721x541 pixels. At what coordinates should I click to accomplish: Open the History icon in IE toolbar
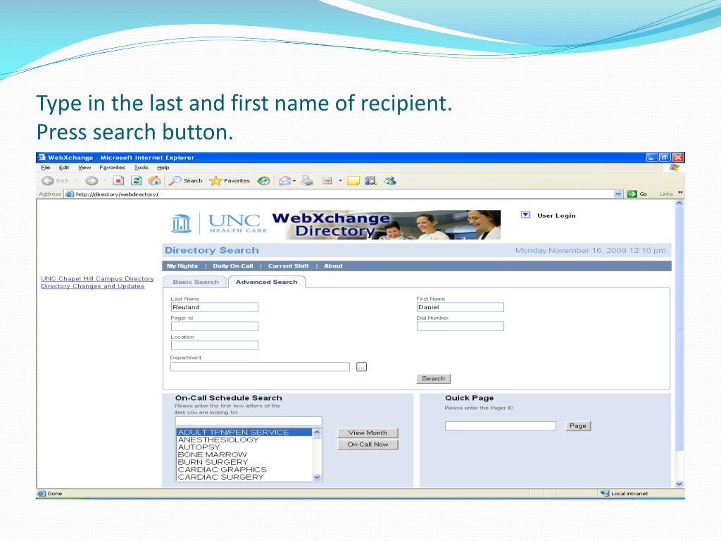[x=263, y=181]
